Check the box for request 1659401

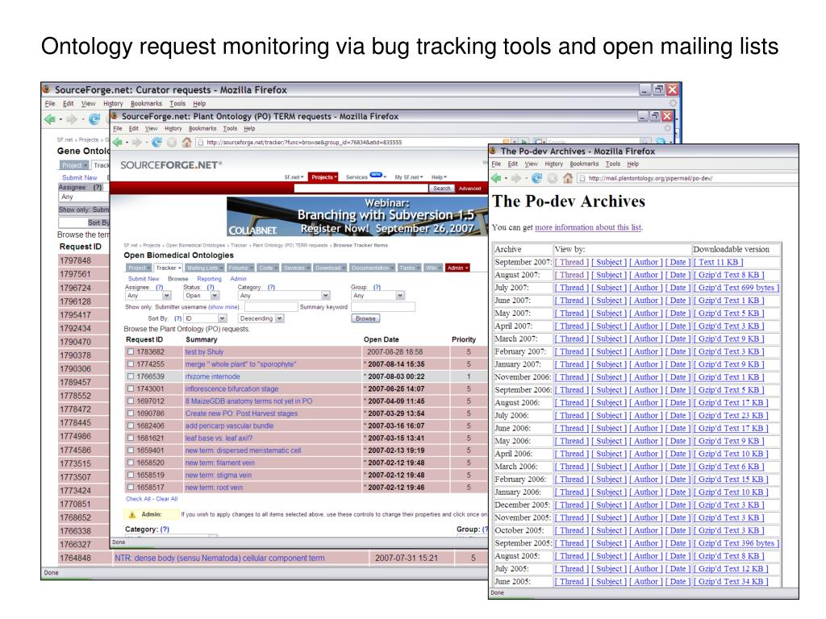pyautogui.click(x=131, y=450)
